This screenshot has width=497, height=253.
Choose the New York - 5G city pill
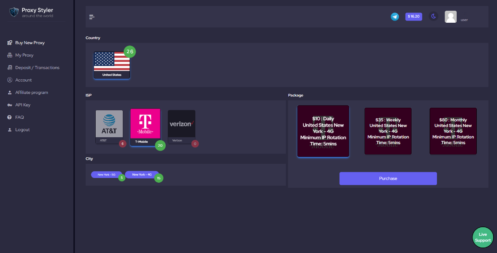click(106, 175)
